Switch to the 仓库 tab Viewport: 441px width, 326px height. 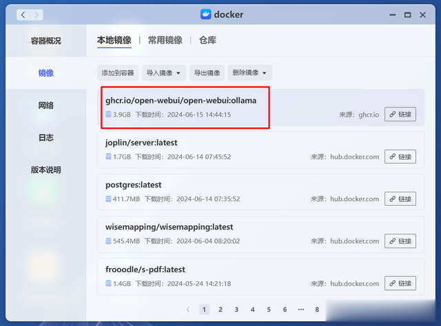[207, 40]
